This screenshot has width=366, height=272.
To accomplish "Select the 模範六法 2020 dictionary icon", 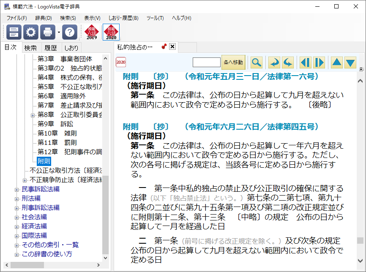I will pos(111,32).
